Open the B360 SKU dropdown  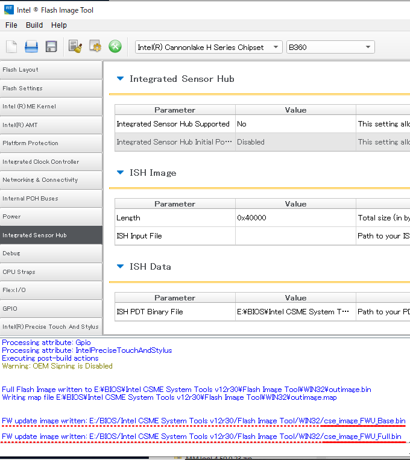[x=330, y=47]
